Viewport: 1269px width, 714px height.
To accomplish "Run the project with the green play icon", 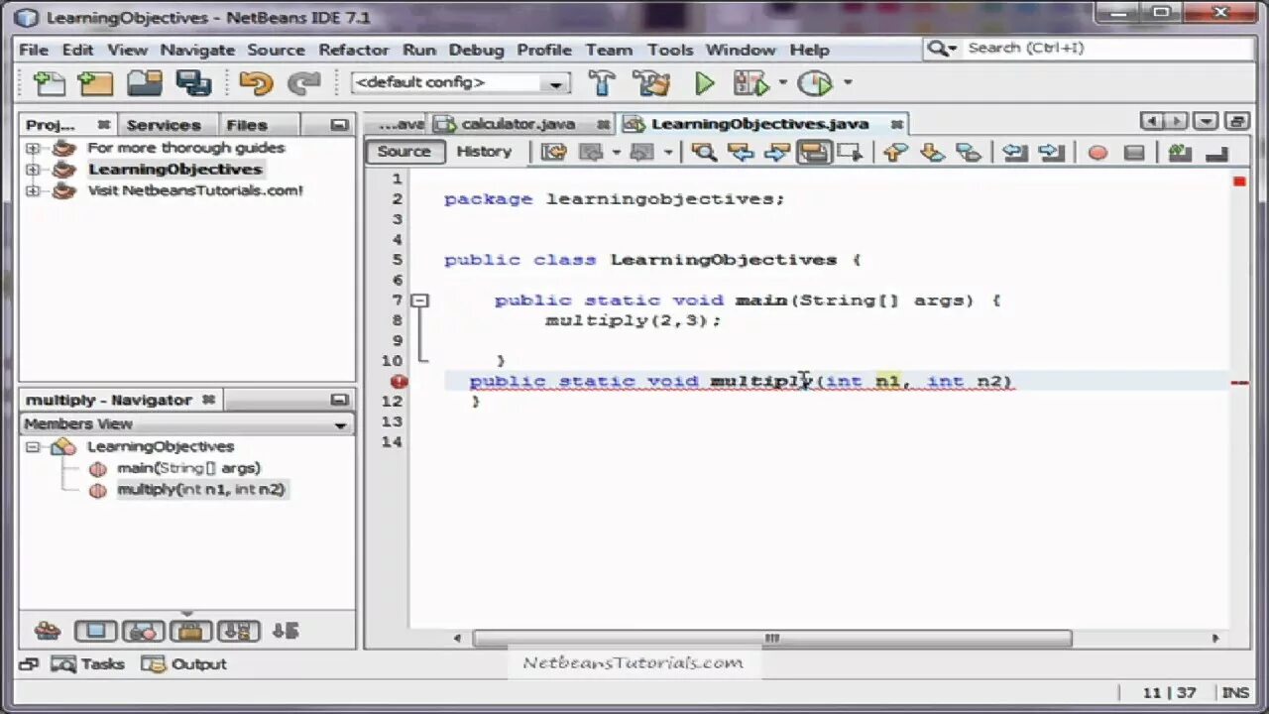I will [704, 83].
